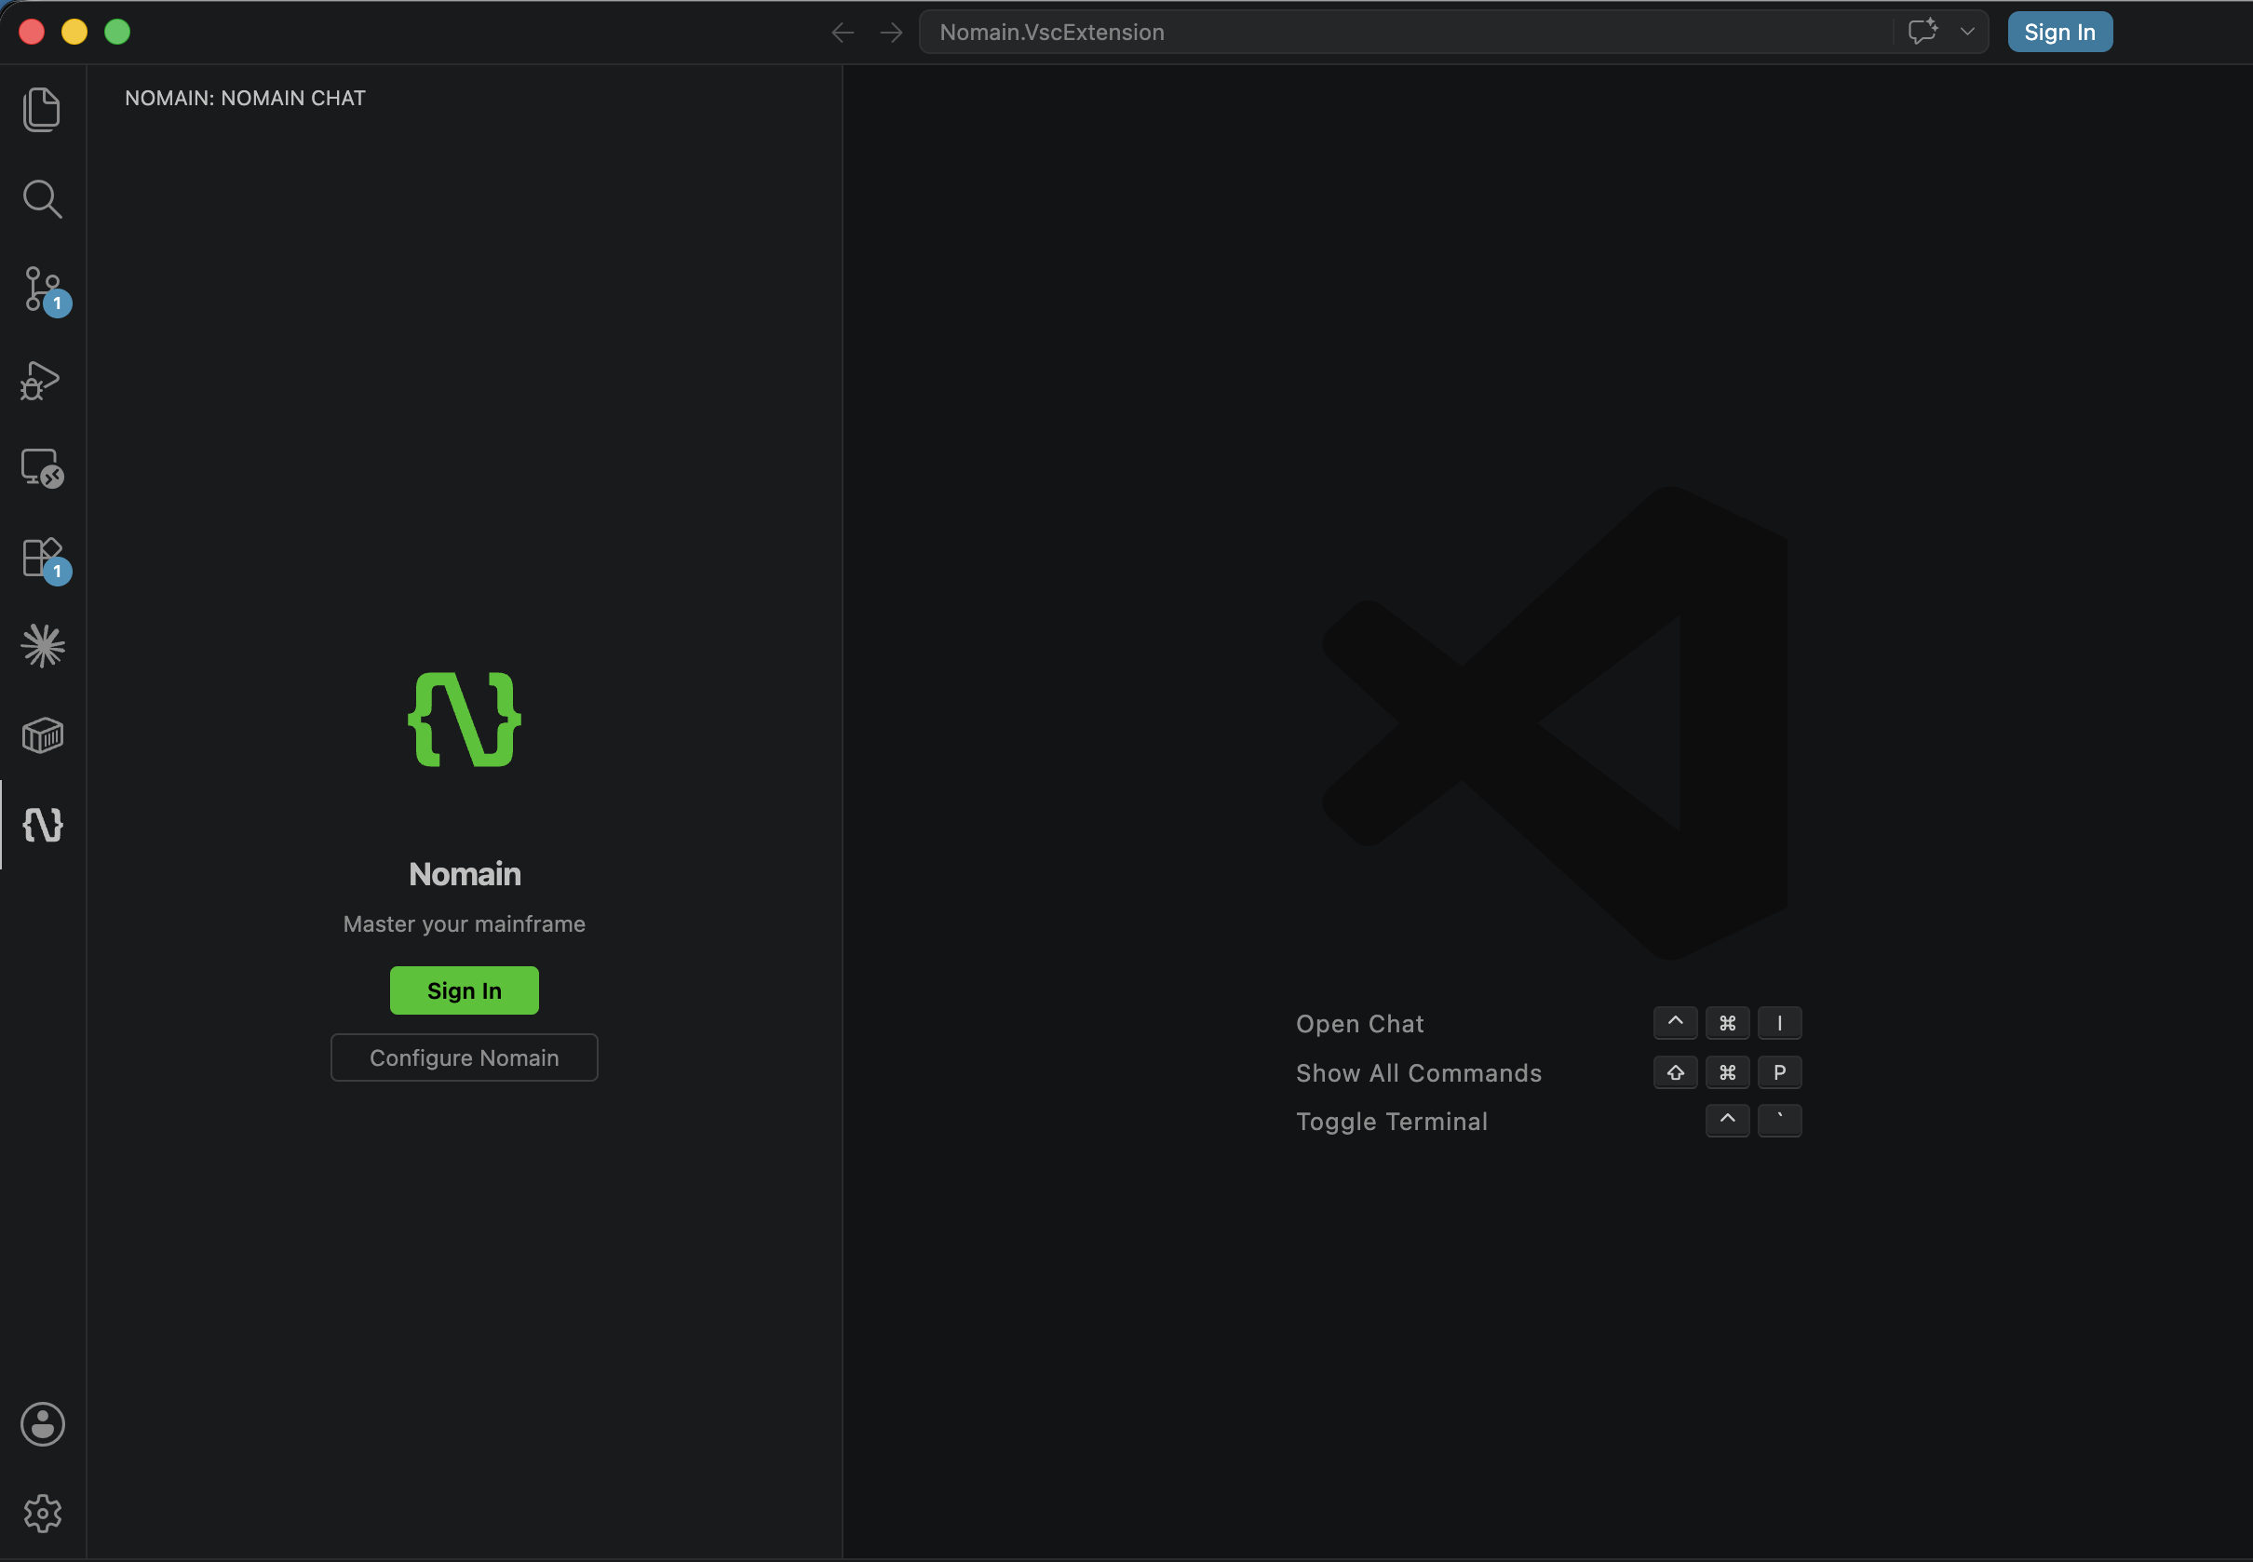The height and width of the screenshot is (1562, 2253).
Task: Click the Master your mainframe tagline
Action: (464, 924)
